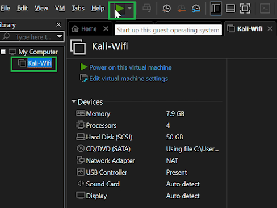Image resolution: width=277 pixels, height=208 pixels.
Task: Click the green Power On play button
Action: [120, 9]
